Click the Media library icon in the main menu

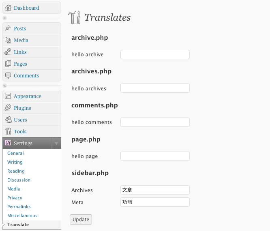[x=8, y=40]
